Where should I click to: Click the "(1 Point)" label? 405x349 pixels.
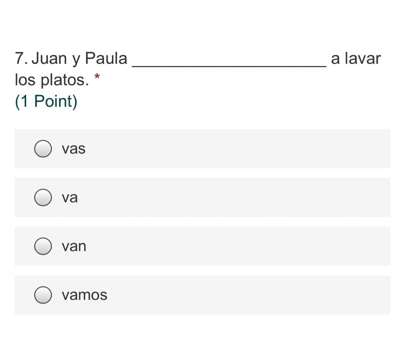[x=46, y=101]
